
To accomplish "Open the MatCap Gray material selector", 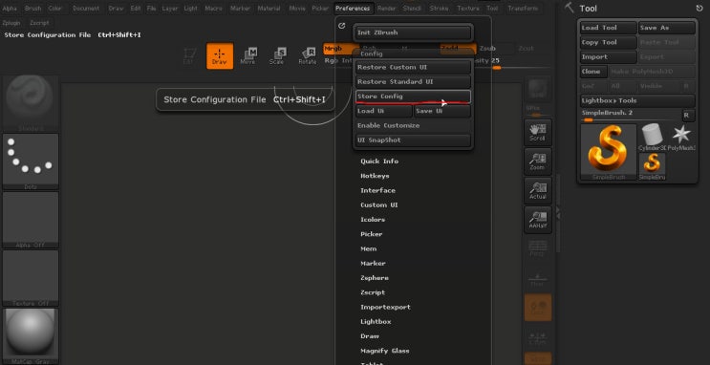I will [31, 336].
